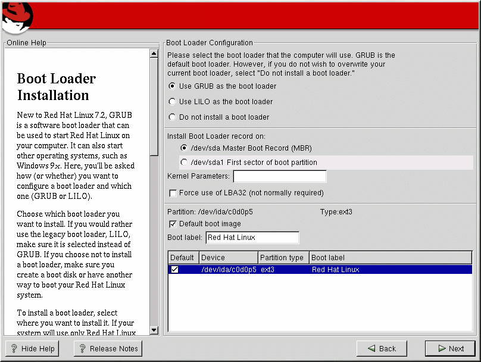Click the left arrow icon on Back

(371, 348)
